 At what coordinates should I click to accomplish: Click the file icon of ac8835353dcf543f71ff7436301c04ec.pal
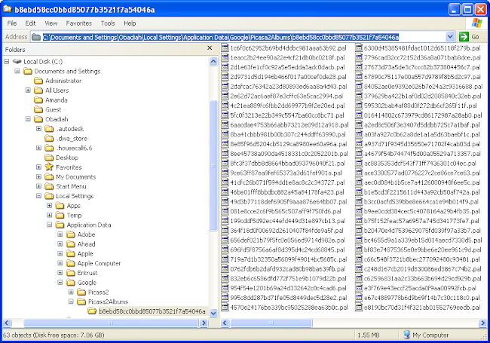pos(359,164)
